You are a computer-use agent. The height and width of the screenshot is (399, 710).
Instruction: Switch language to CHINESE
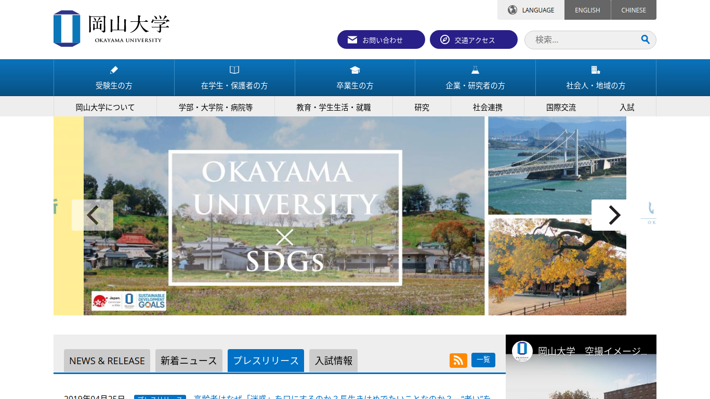pyautogui.click(x=634, y=10)
